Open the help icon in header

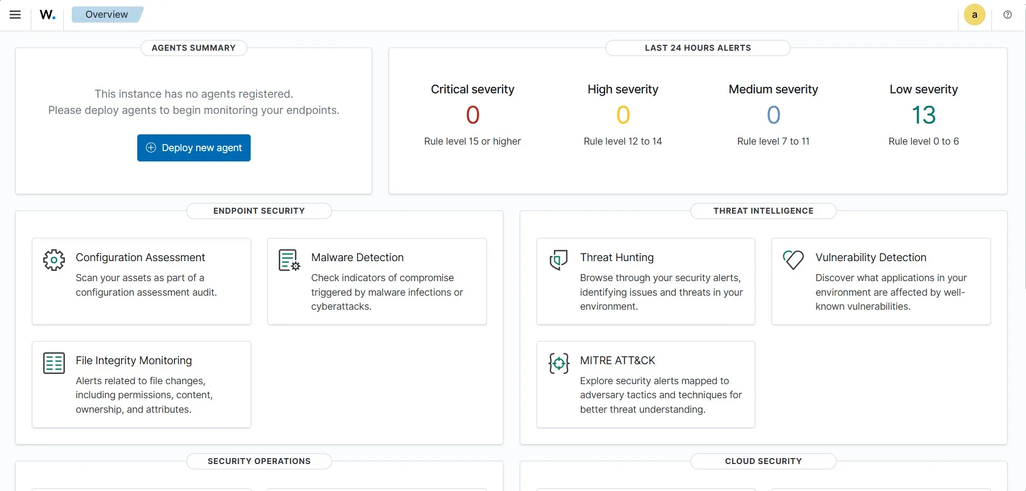(1007, 15)
